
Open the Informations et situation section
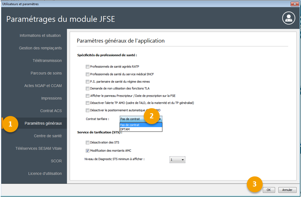(40, 36)
